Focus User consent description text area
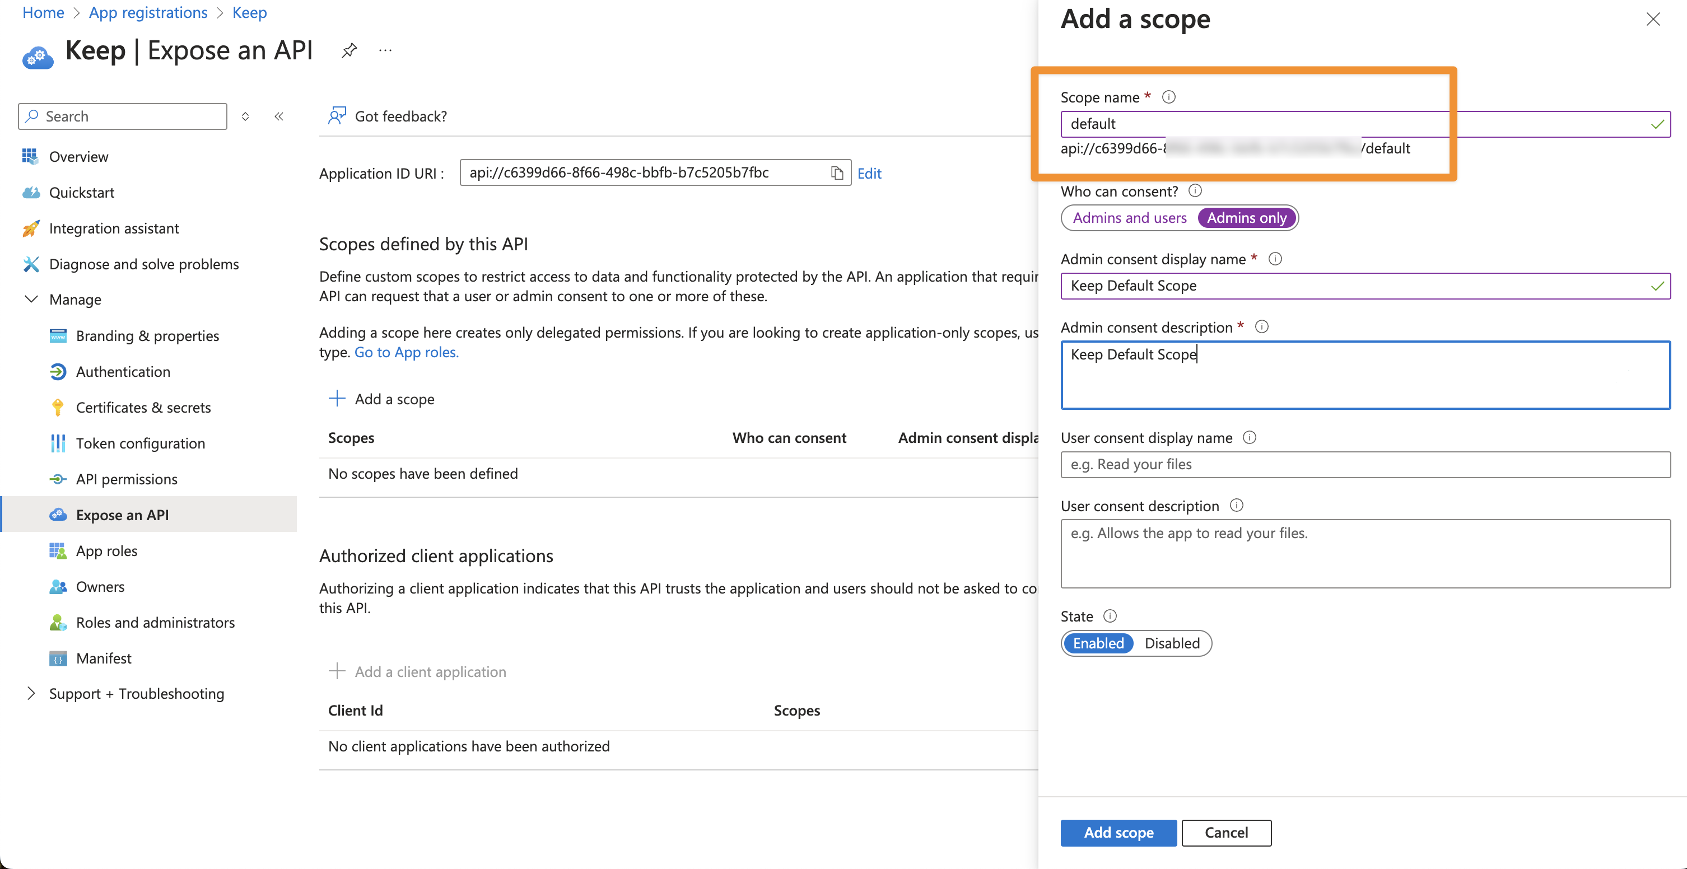The height and width of the screenshot is (869, 1687). 1366,553
